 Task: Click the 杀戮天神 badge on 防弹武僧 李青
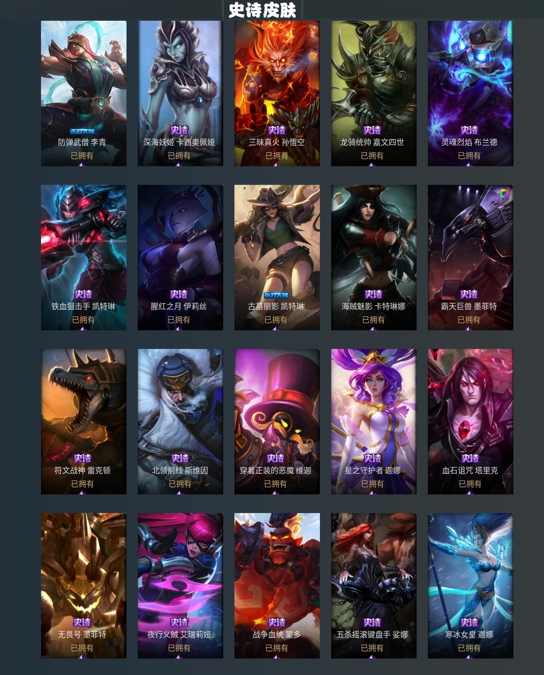pyautogui.click(x=82, y=131)
